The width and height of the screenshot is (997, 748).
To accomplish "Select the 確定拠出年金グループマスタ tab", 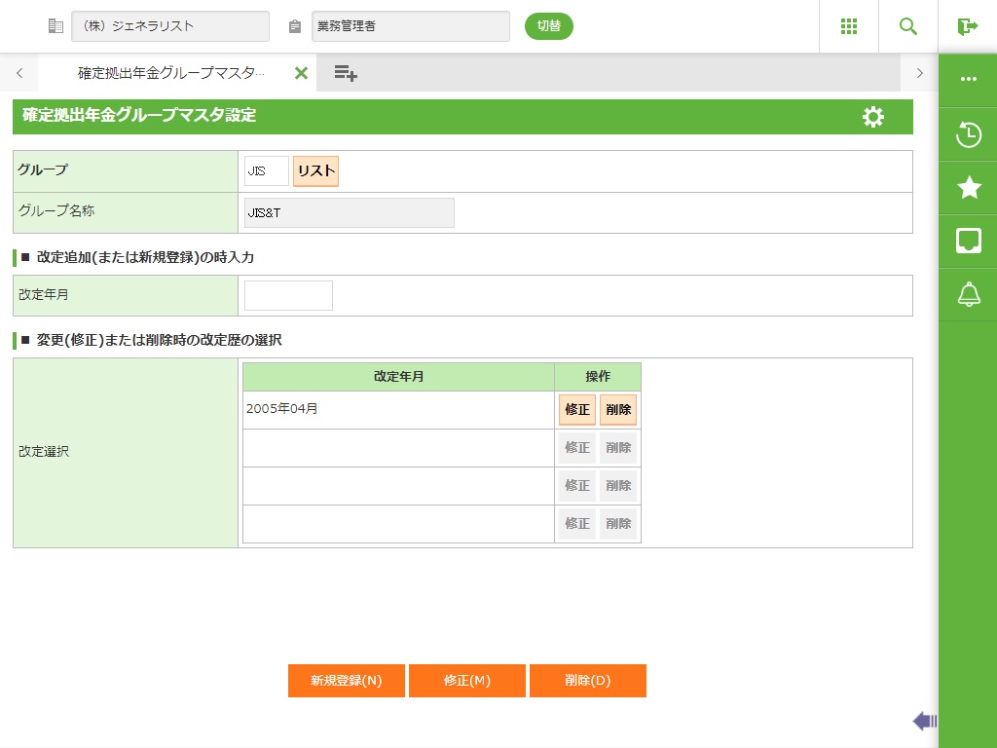I will click(x=170, y=73).
